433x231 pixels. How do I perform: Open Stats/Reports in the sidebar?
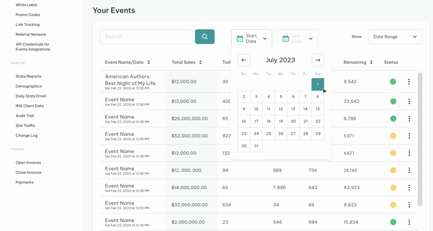coord(28,77)
